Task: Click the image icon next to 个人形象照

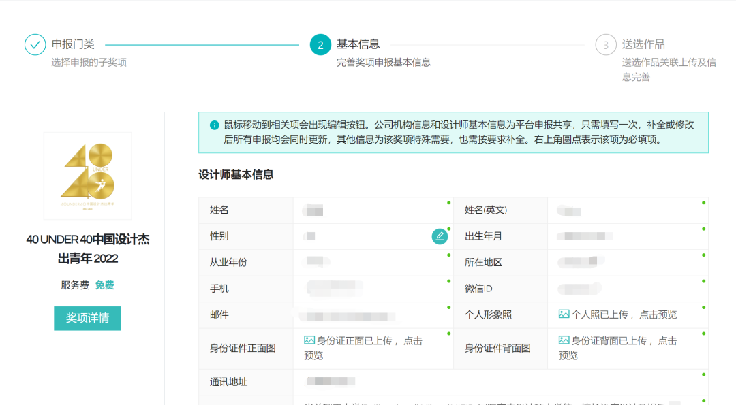Action: (x=563, y=314)
